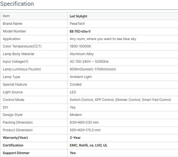
Task: Click product dimension 595*400*175.5 mm
Action: (x=85, y=130)
